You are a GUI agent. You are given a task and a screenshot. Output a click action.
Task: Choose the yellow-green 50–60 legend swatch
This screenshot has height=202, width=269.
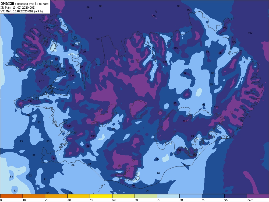point(123,196)
